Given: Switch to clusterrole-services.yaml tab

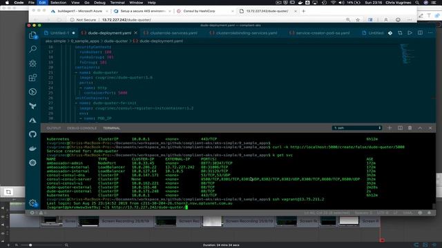Looking at the screenshot, I should coord(173,33).
